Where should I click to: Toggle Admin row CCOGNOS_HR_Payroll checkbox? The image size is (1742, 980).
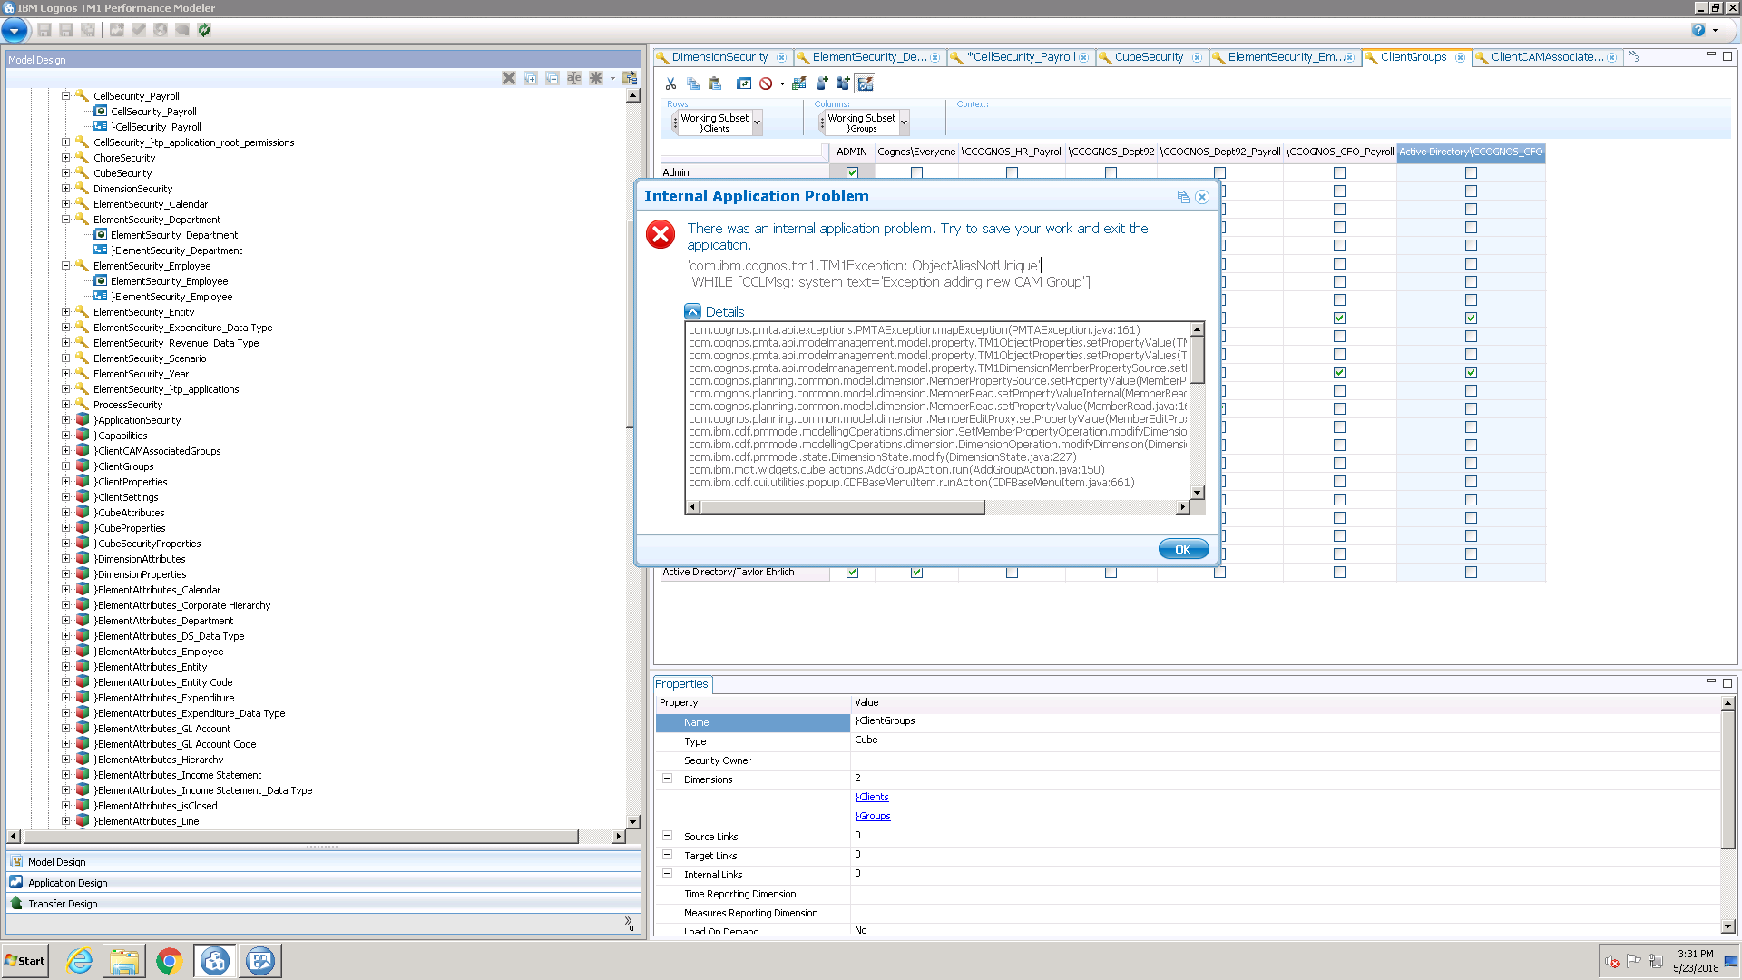tap(1012, 172)
